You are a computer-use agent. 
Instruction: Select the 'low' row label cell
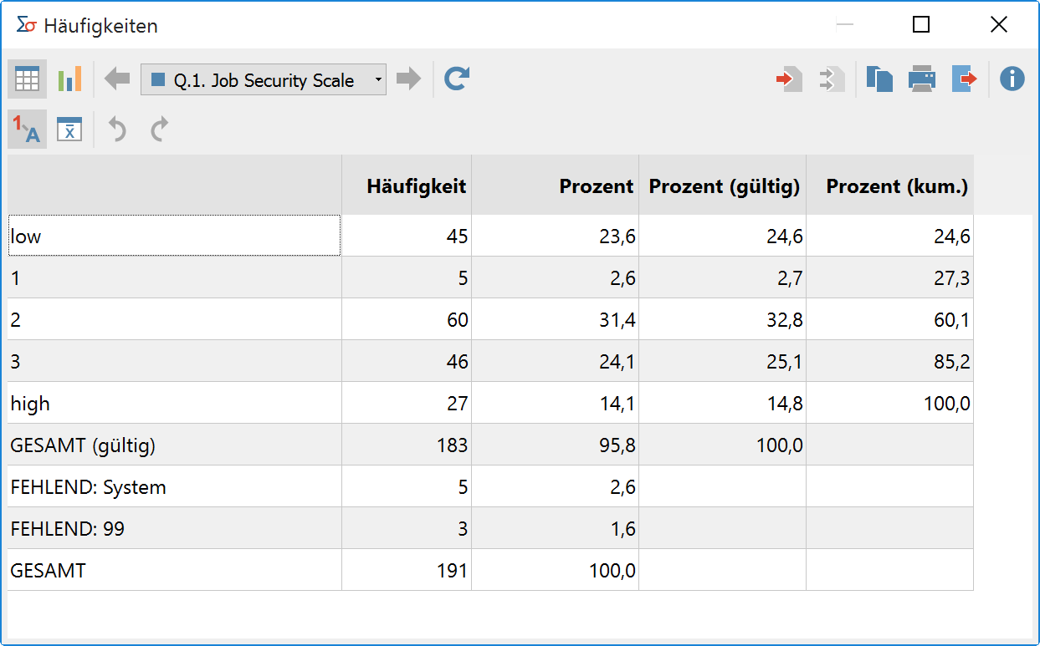coord(174,236)
